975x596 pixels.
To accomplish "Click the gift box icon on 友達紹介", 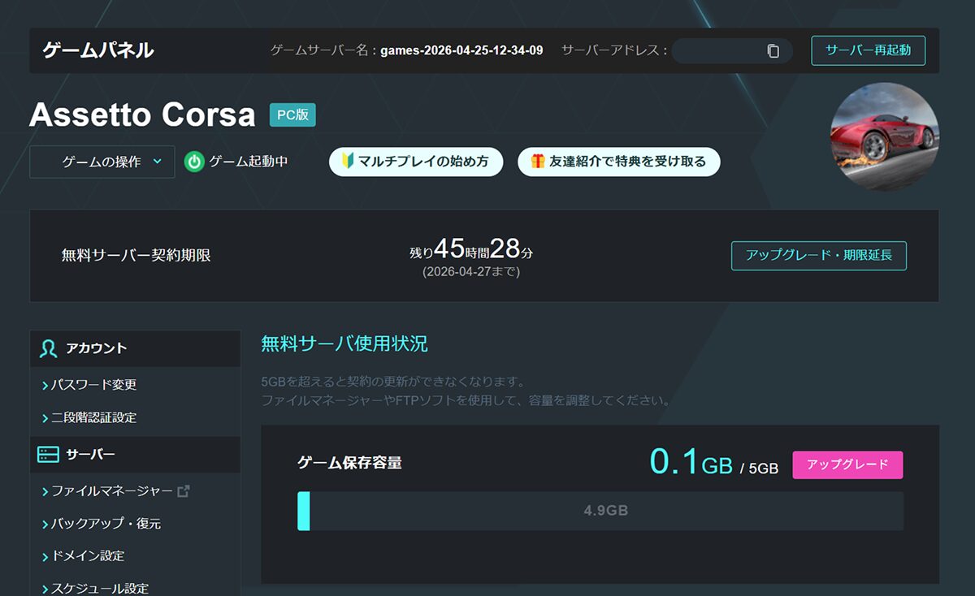I will click(537, 162).
